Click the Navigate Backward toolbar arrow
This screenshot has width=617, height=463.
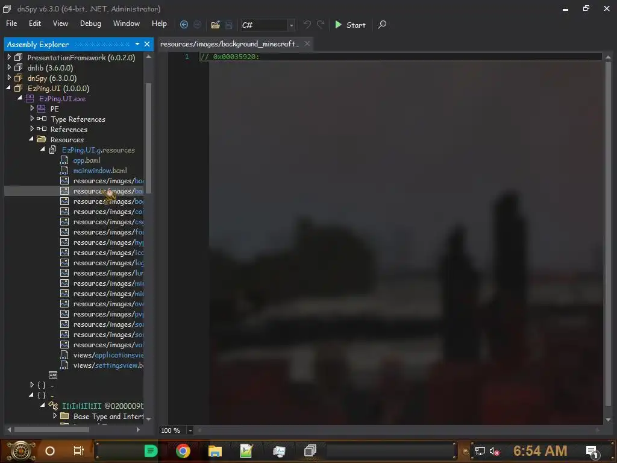click(184, 24)
